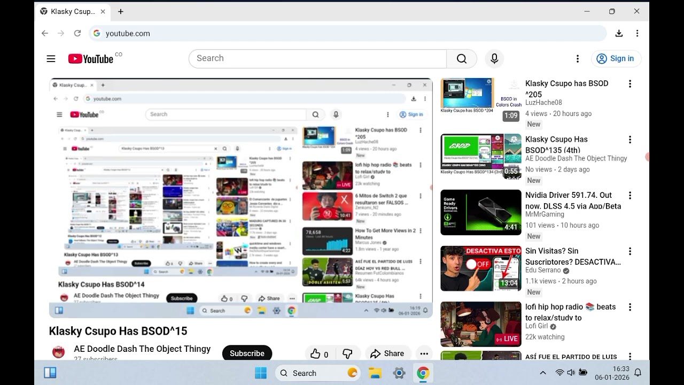Open the BSOD^135 (4th) video thumbnail
This screenshot has height=385, width=684.
click(x=481, y=156)
